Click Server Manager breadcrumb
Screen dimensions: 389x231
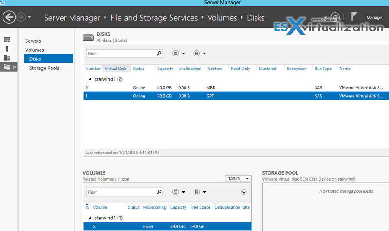72,18
